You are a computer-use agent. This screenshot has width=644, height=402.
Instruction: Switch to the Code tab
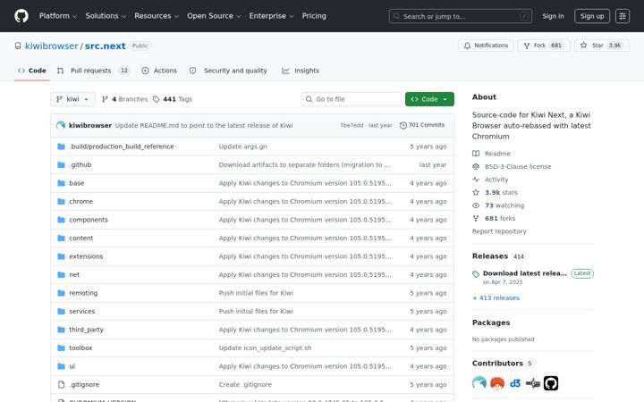(32, 71)
